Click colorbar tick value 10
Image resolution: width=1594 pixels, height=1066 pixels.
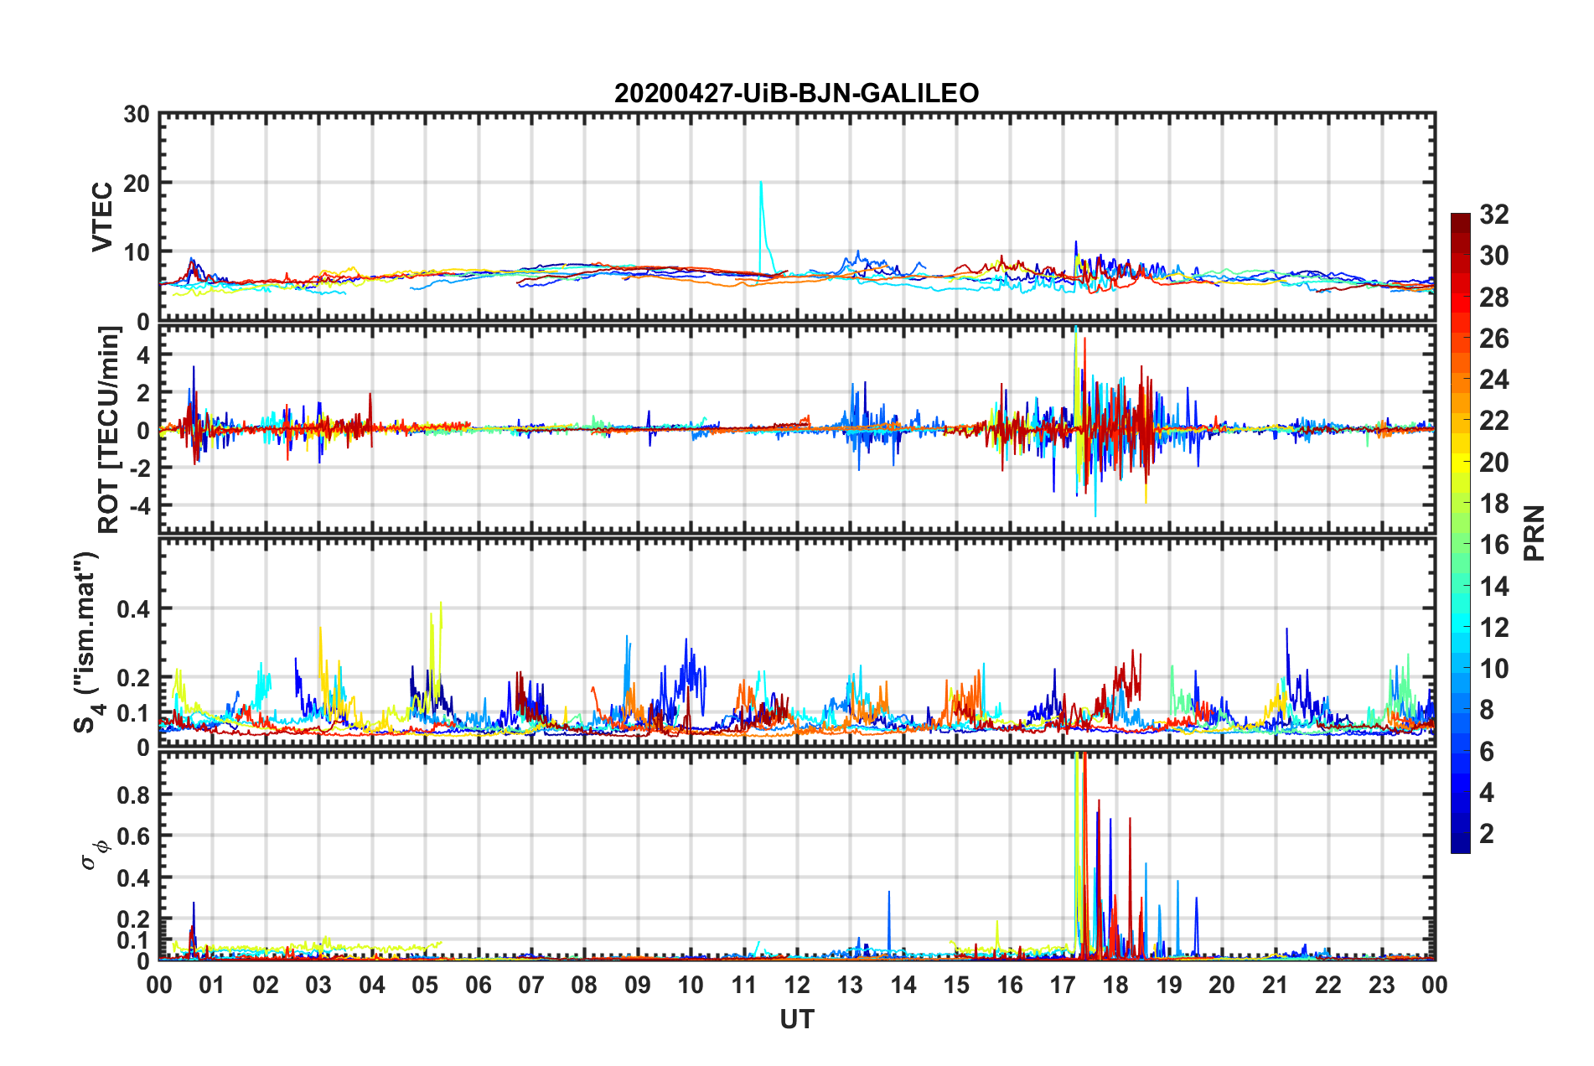[x=1493, y=669]
